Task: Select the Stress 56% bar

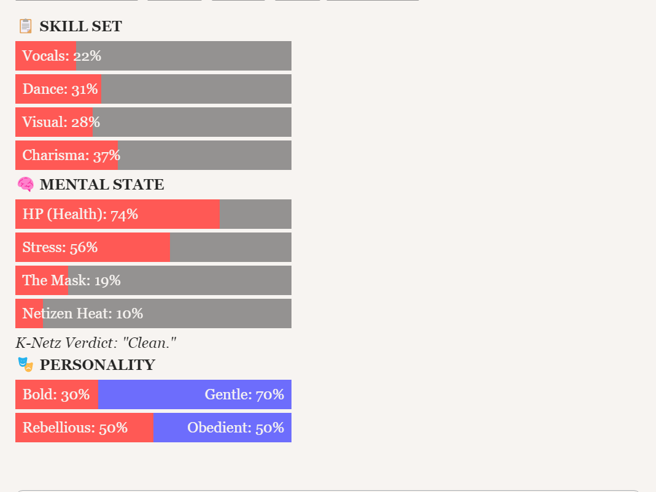Action: click(x=153, y=247)
